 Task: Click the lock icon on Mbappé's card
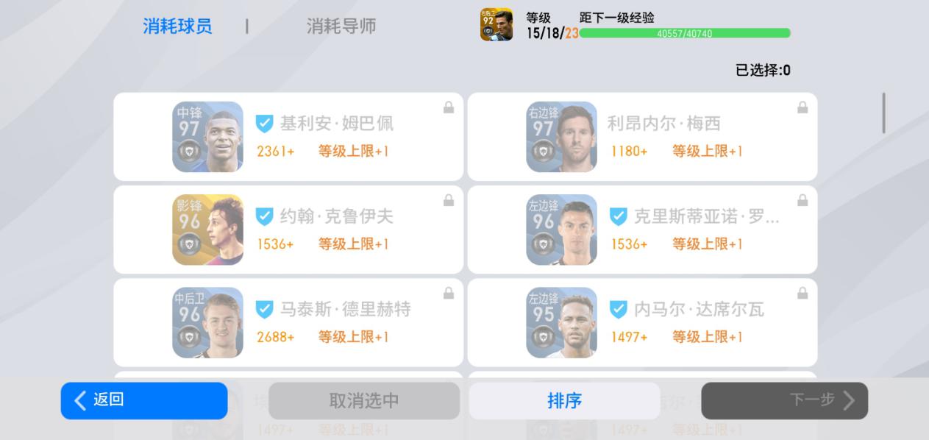449,108
